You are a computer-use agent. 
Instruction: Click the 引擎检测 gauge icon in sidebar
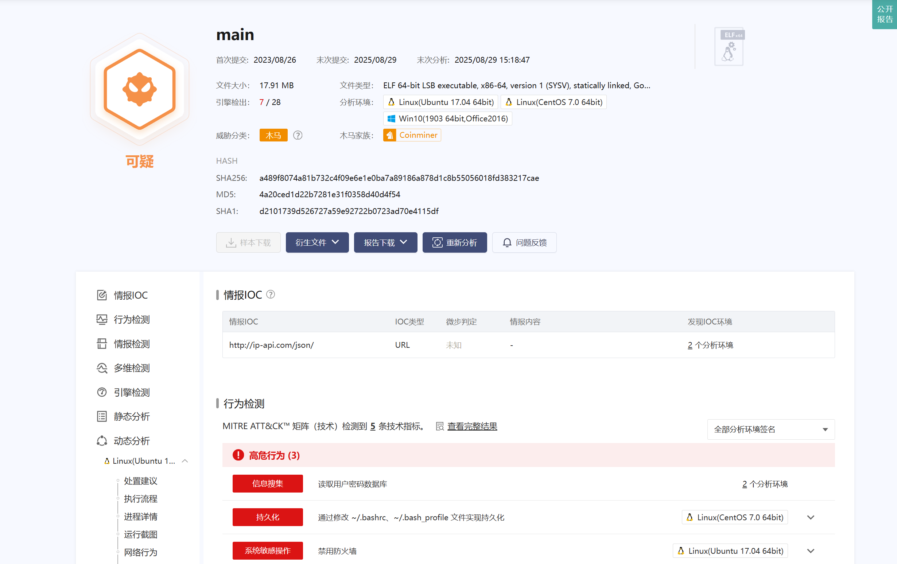tap(102, 392)
